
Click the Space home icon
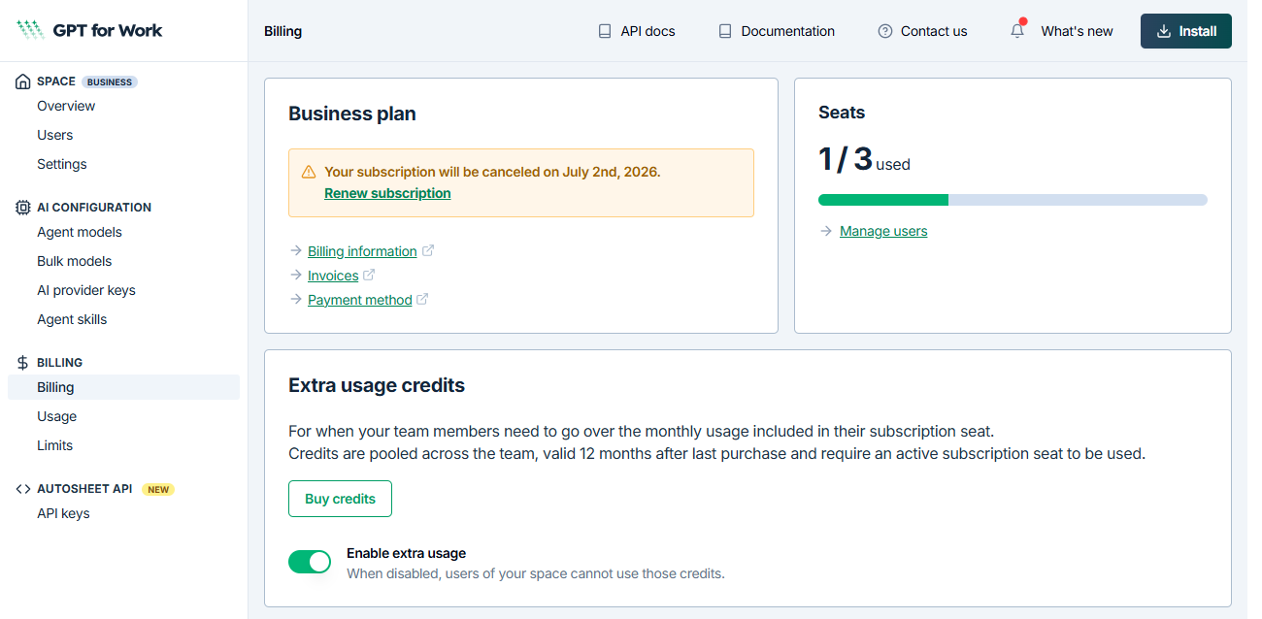click(x=23, y=81)
